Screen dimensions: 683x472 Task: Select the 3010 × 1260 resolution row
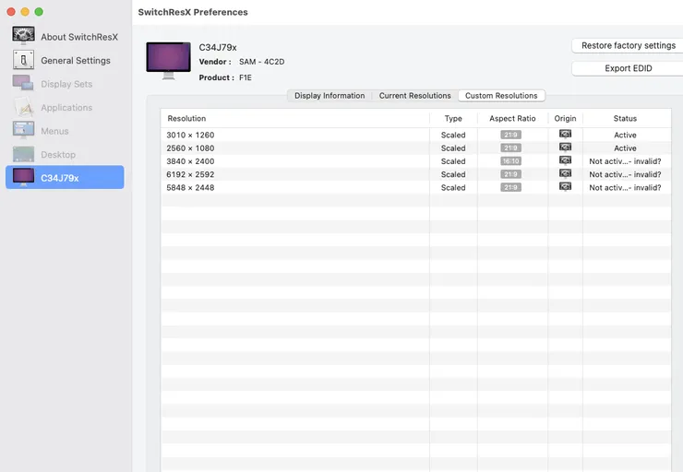point(416,135)
